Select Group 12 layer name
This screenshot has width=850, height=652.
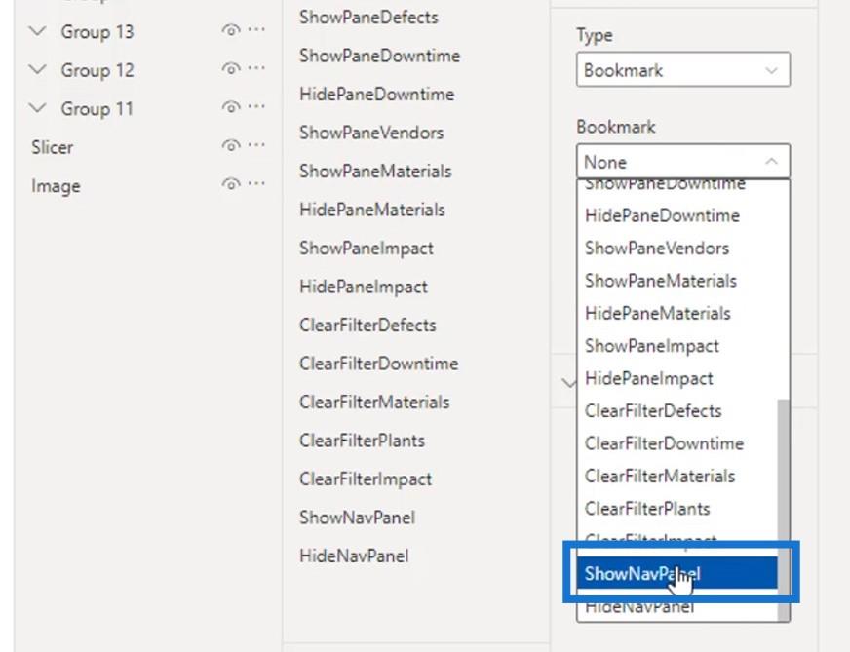[x=97, y=70]
